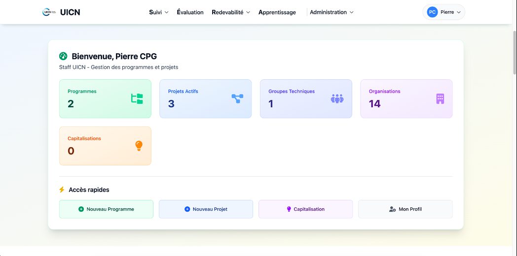Click the Staff UICN subtitle text
Viewport: 517px width, 256px height.
click(x=119, y=67)
